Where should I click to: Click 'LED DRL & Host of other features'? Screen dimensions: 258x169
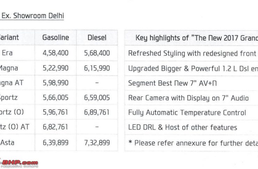(x=182, y=128)
